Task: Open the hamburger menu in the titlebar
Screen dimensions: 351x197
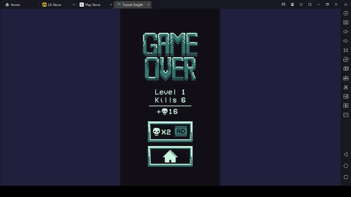Action: tap(301, 4)
